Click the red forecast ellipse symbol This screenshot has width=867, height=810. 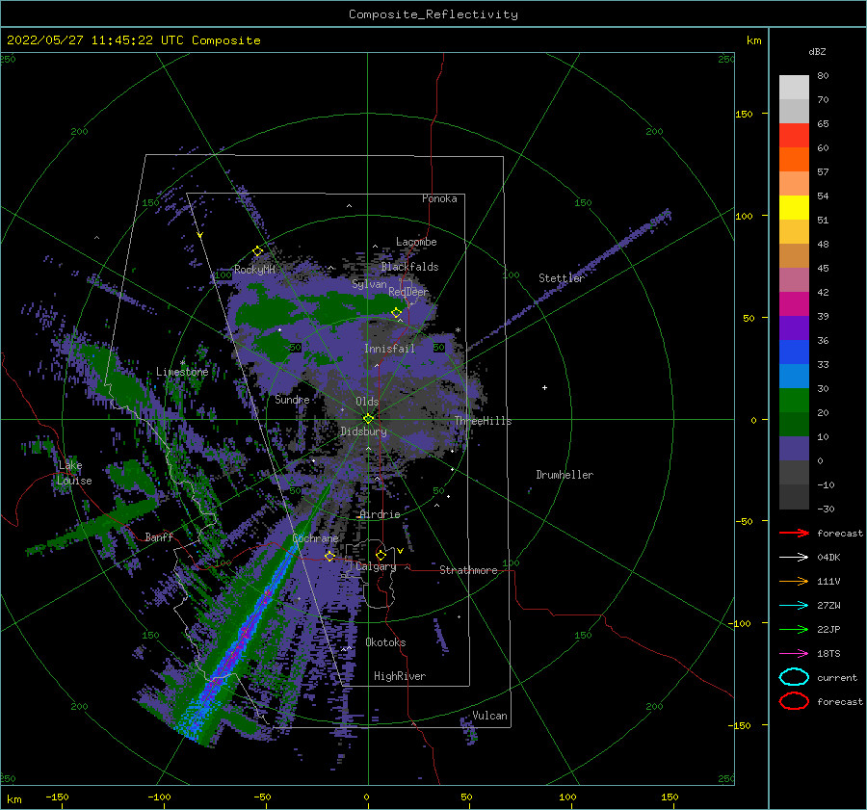tap(794, 701)
